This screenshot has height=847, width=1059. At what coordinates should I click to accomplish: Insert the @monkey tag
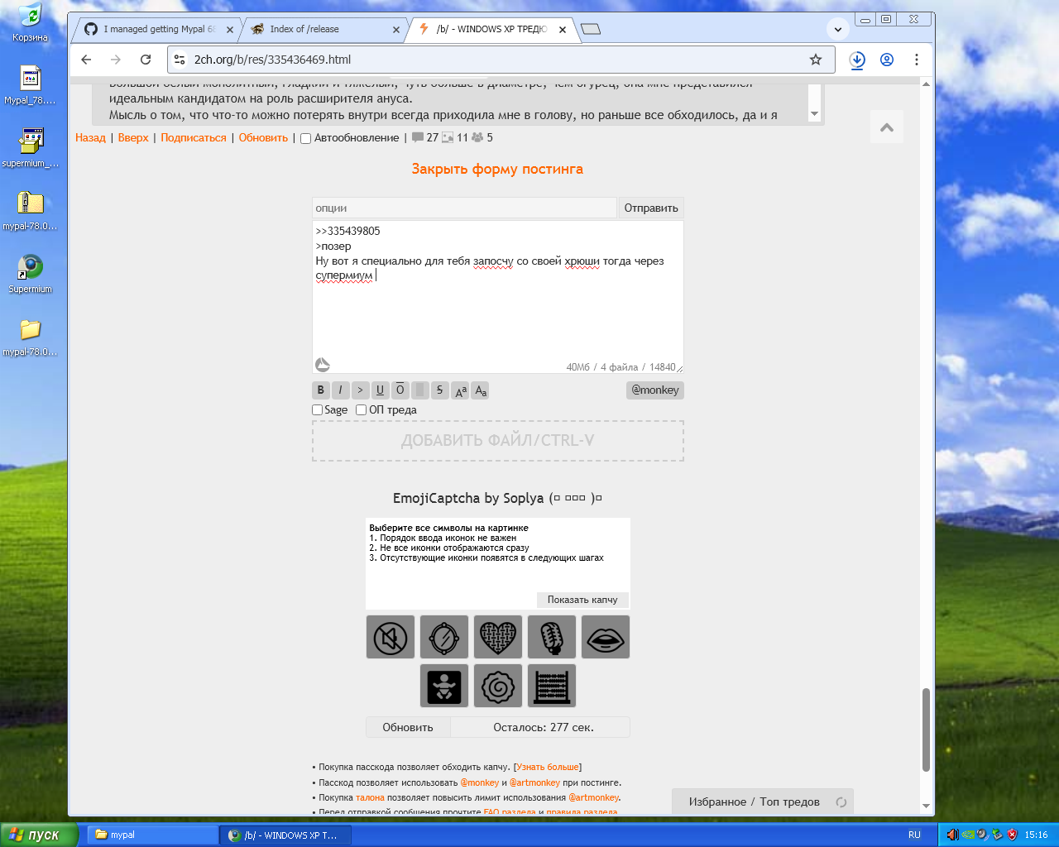click(x=655, y=390)
